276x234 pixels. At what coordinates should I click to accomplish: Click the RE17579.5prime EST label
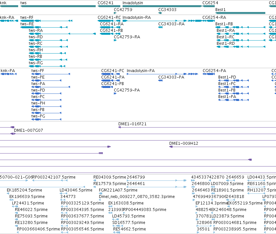pyautogui.click(x=110, y=184)
